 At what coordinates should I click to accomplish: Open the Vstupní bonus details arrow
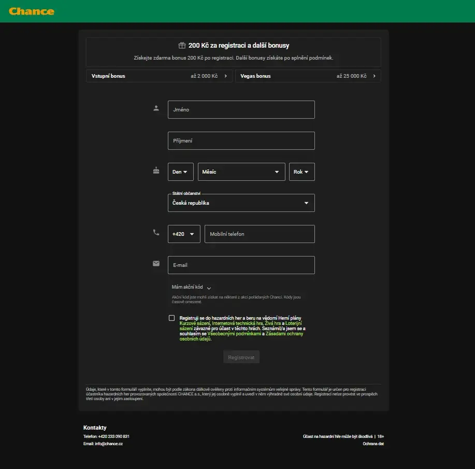tap(225, 76)
